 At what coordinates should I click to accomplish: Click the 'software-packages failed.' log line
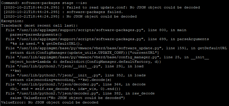point(95,12)
